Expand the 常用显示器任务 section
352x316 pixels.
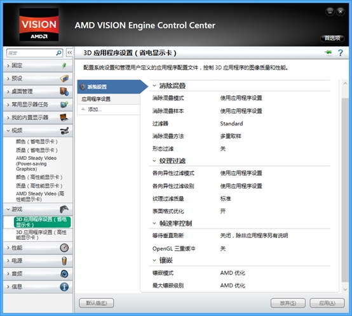[x=8, y=105]
